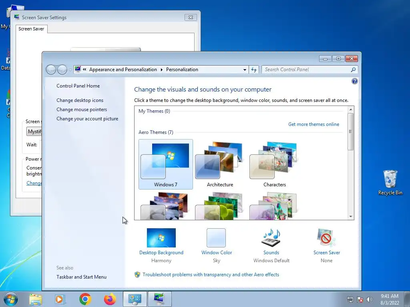The height and width of the screenshot is (307, 410).
Task: Expand the breadcrumb double chevron
Action: point(84,70)
